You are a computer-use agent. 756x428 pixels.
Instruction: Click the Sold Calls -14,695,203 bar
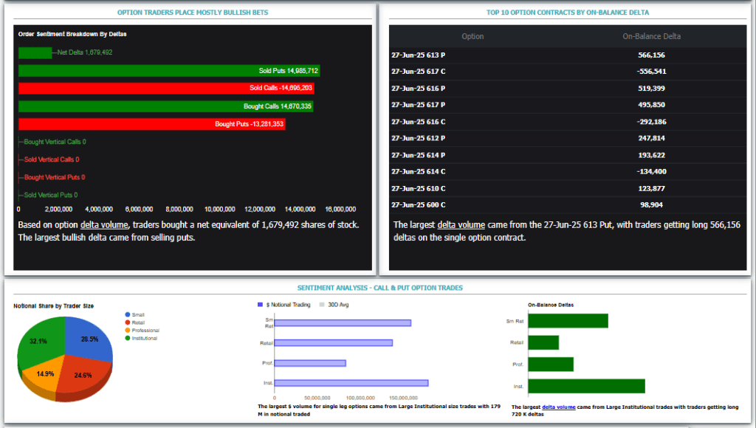tap(166, 89)
